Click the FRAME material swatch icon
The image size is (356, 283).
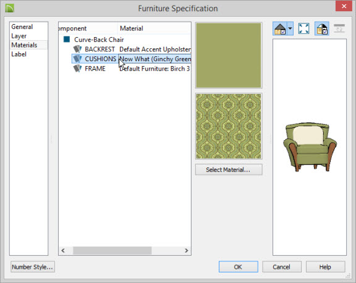77,69
